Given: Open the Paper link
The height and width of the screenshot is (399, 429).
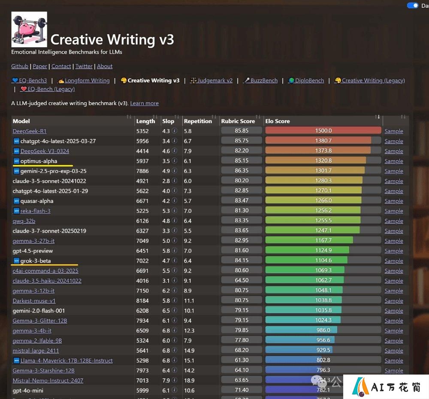Looking at the screenshot, I should (40, 66).
